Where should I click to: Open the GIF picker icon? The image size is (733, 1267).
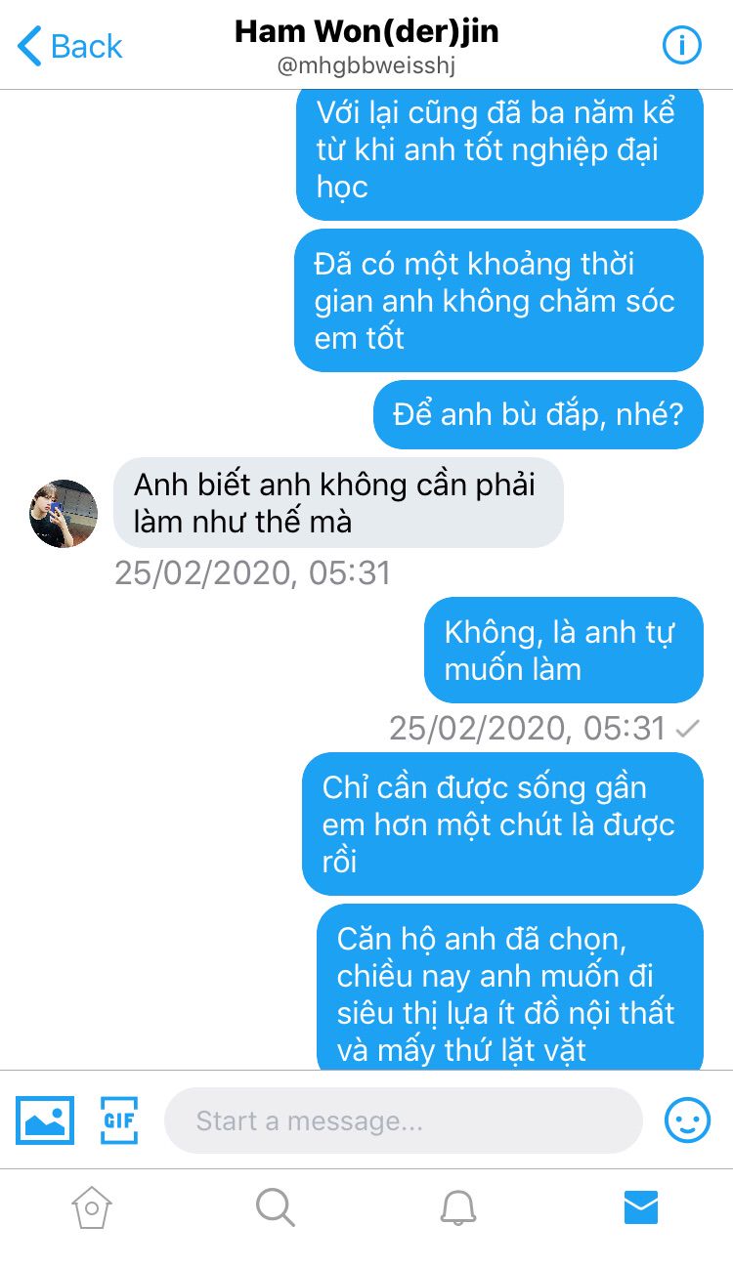[119, 1120]
